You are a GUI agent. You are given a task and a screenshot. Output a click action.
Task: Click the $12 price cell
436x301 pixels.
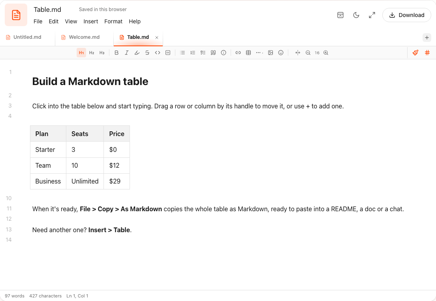(x=117, y=165)
